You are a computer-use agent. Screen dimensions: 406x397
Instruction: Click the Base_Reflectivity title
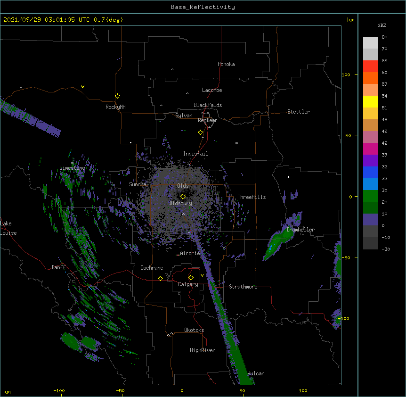203,7
